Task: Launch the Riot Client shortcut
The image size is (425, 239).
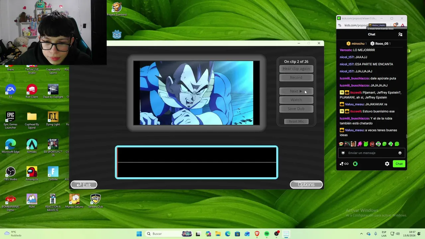Action: [32, 91]
